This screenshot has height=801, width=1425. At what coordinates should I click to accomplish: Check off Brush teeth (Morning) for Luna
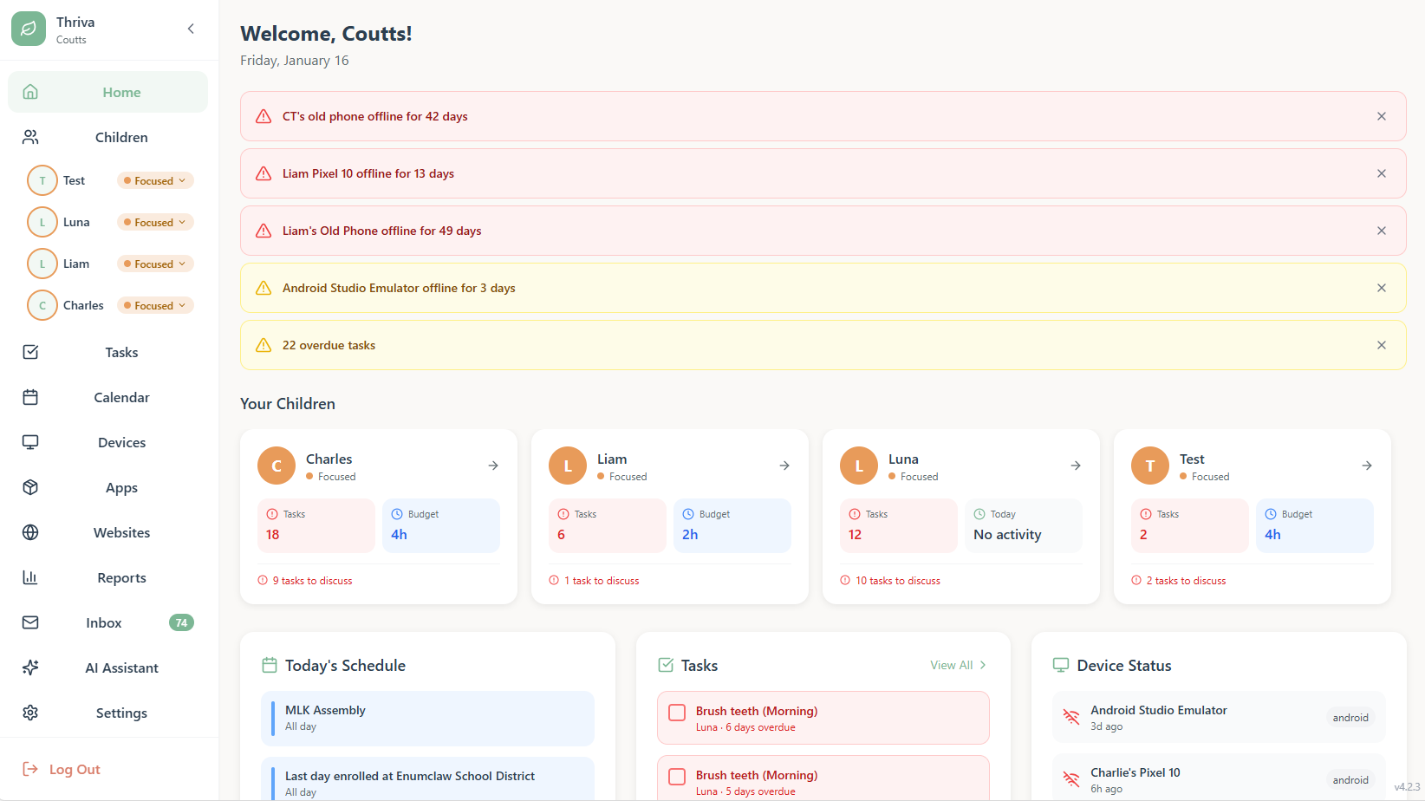click(677, 712)
